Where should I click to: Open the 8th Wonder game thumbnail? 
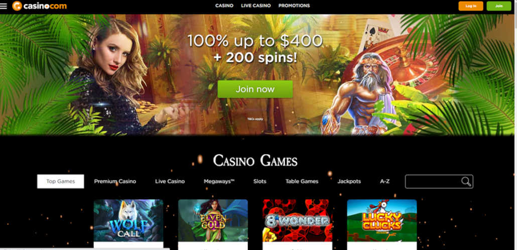(298, 221)
